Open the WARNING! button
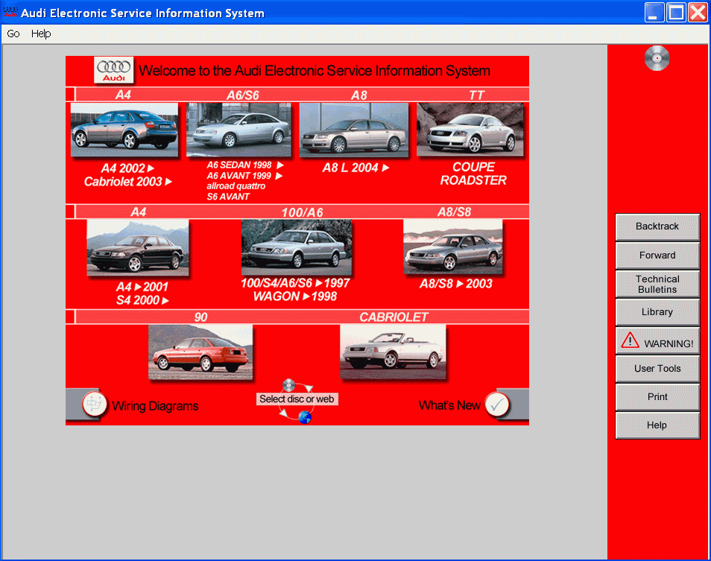 coord(657,340)
